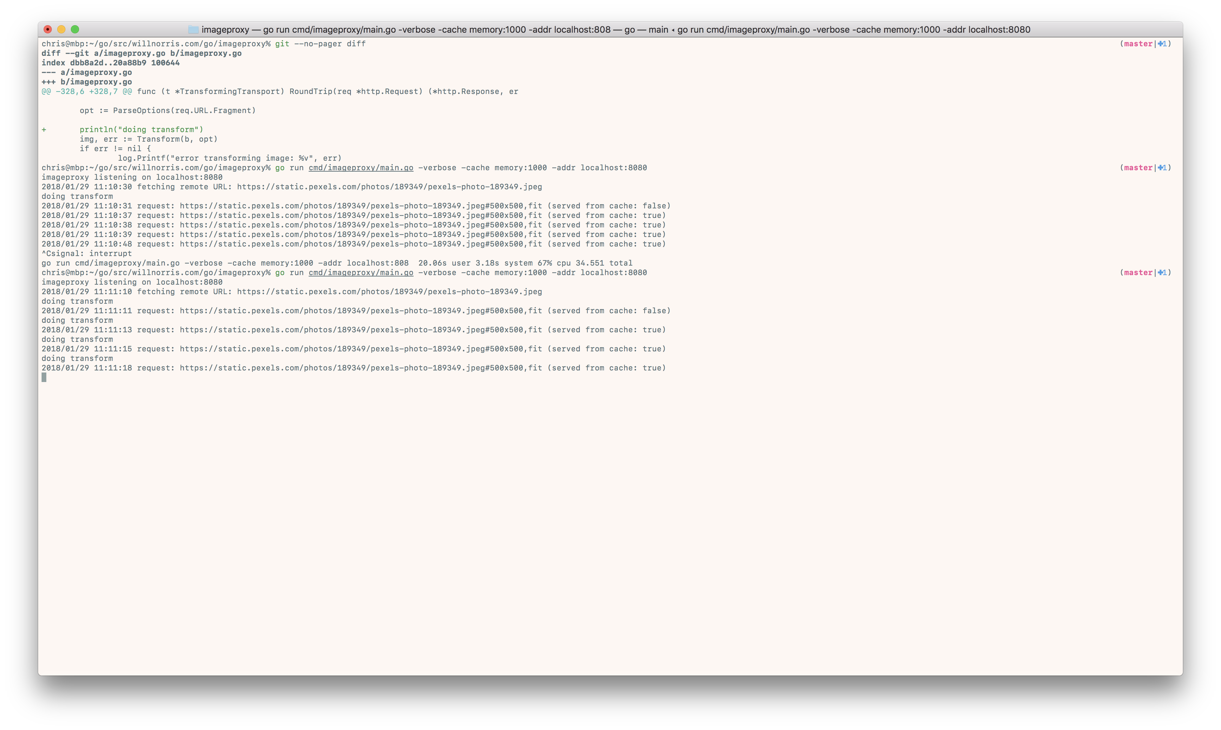Close the terminal window with red button
Viewport: 1221px width, 730px height.
click(48, 30)
